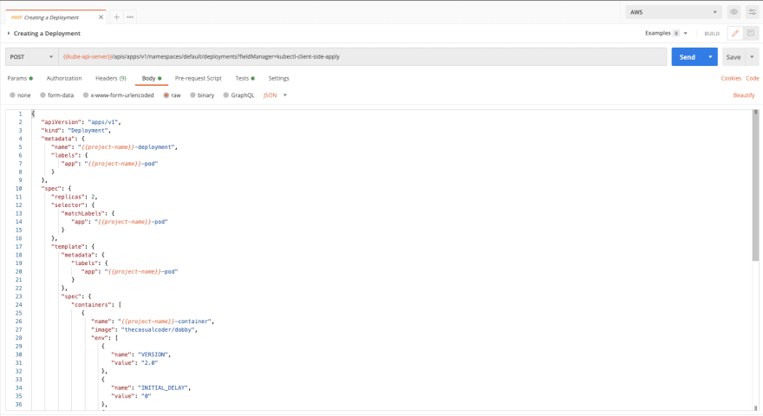Open the Pre-request Script tab
Image resolution: width=763 pixels, height=416 pixels.
click(198, 78)
